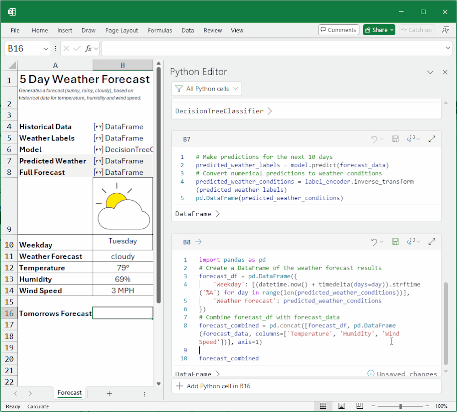Viewport: 457px width, 412px height.
Task: Select the Tuesday weekday cell
Action: (x=123, y=241)
